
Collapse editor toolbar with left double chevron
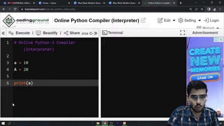click(x=3, y=33)
